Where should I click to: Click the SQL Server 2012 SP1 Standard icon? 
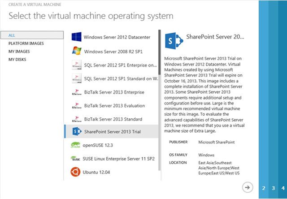(x=77, y=78)
